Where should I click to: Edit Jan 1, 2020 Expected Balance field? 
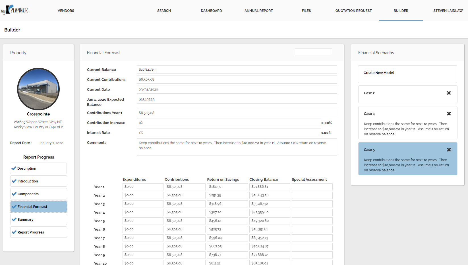click(x=237, y=99)
